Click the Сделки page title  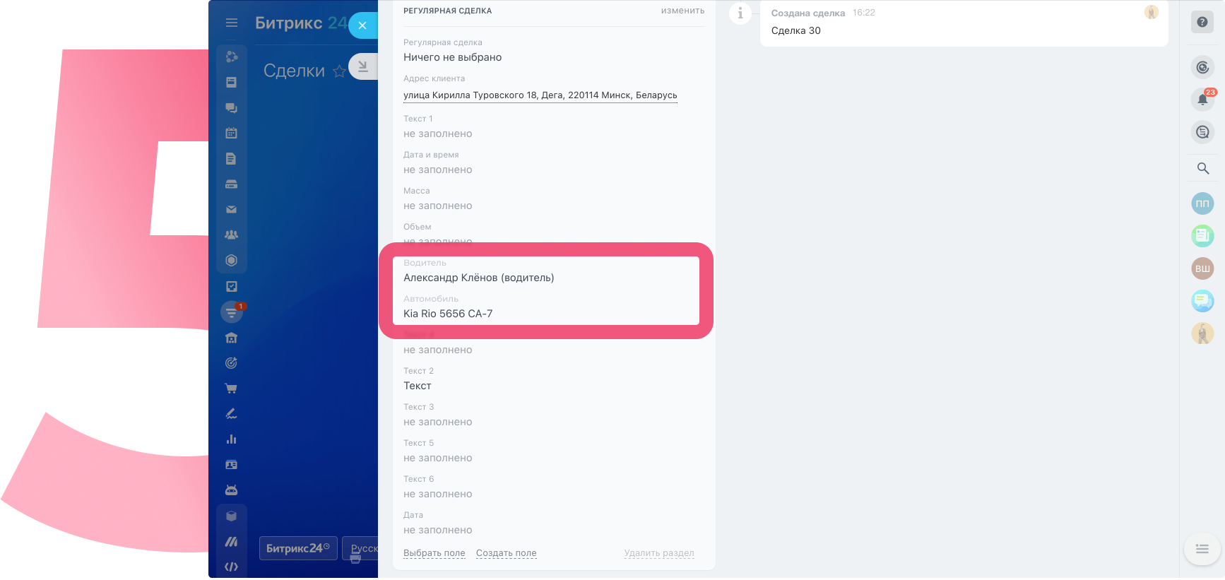[294, 71]
